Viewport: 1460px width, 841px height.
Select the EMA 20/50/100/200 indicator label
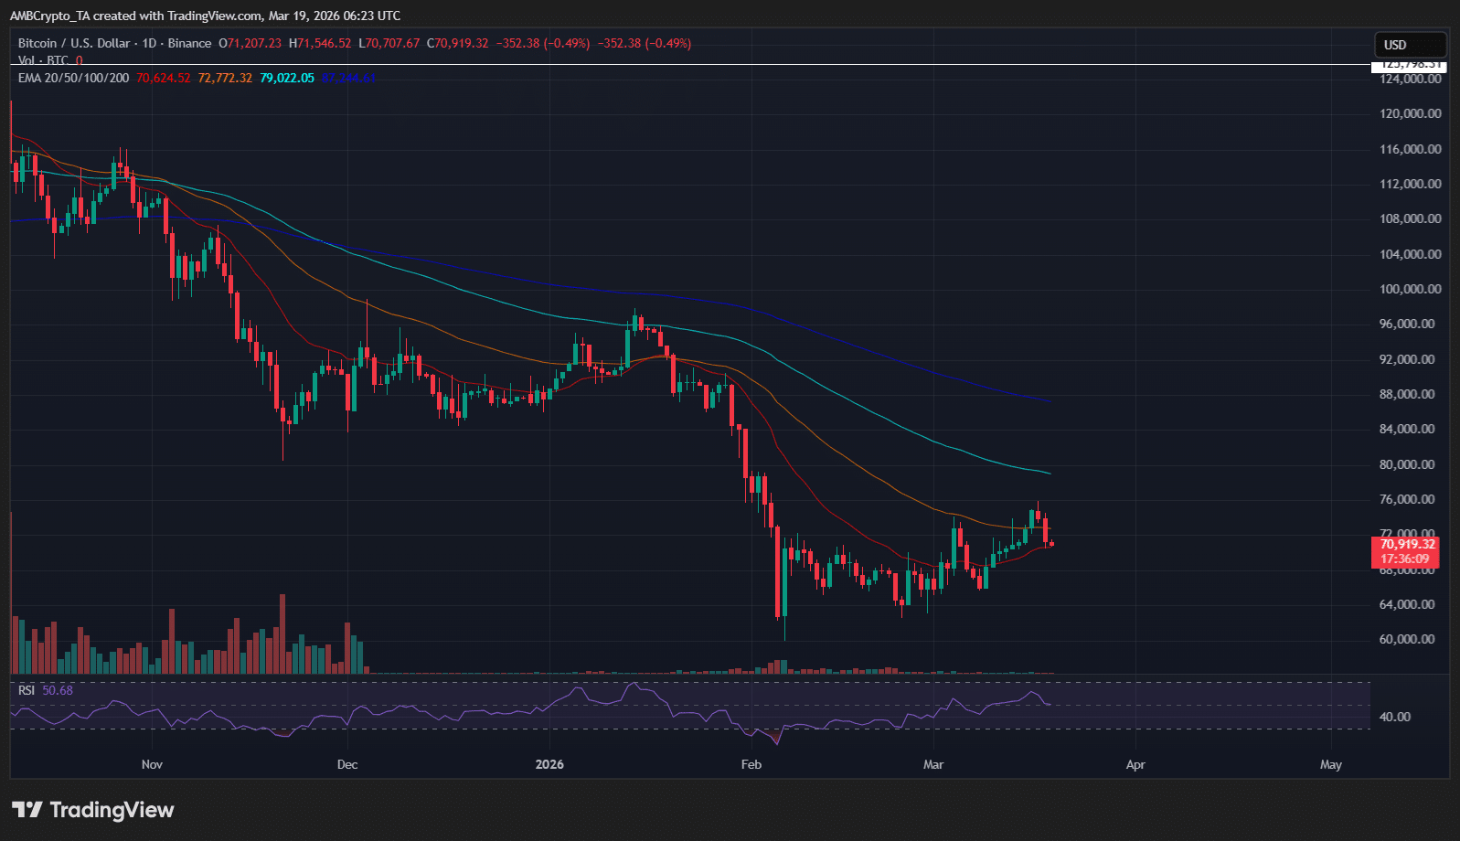73,78
